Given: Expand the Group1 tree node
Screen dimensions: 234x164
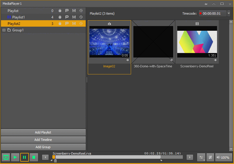Looking at the screenshot, I should pyautogui.click(x=4, y=30).
